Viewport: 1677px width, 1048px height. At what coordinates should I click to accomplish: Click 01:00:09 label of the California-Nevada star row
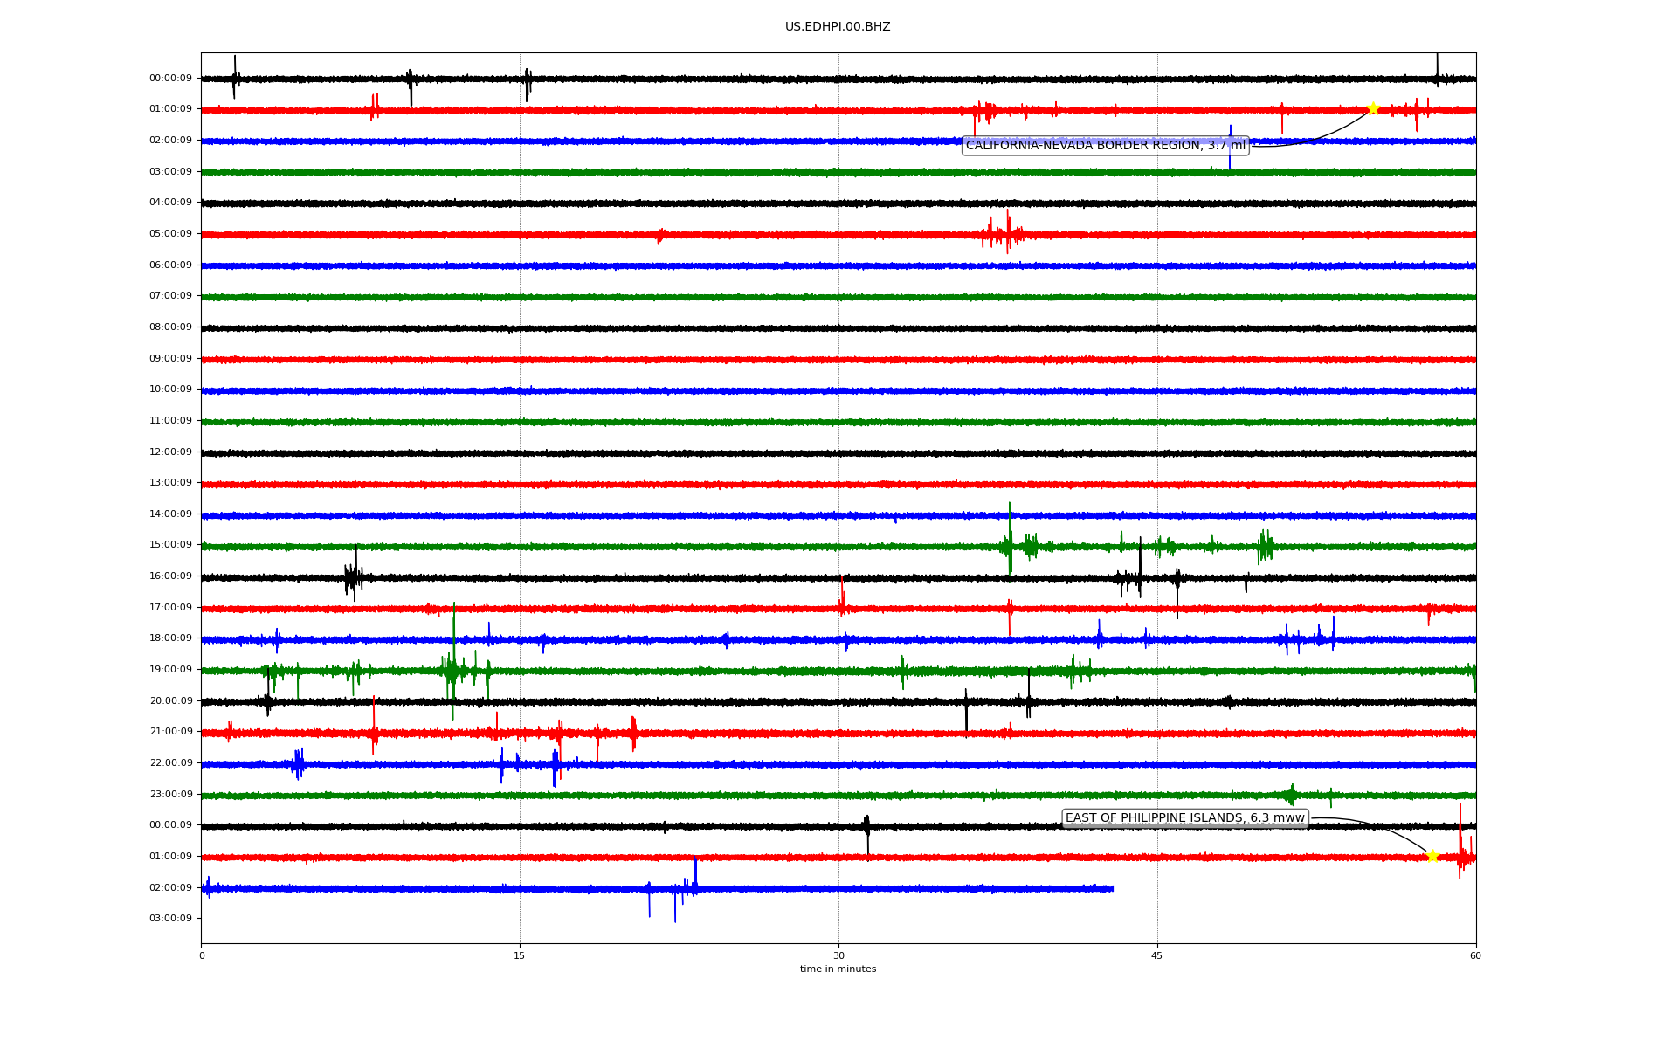pos(170,109)
